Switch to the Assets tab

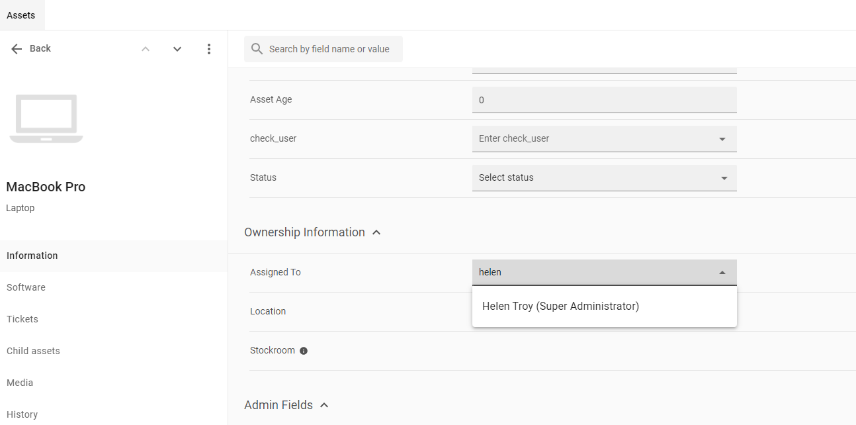[21, 15]
